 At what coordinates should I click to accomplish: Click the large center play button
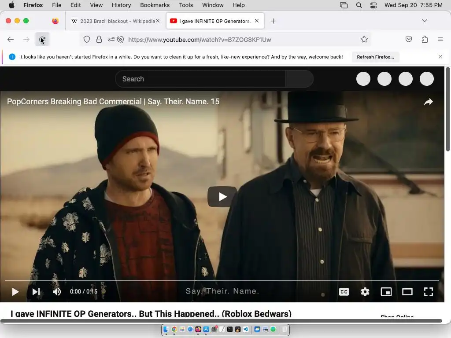[x=222, y=197]
